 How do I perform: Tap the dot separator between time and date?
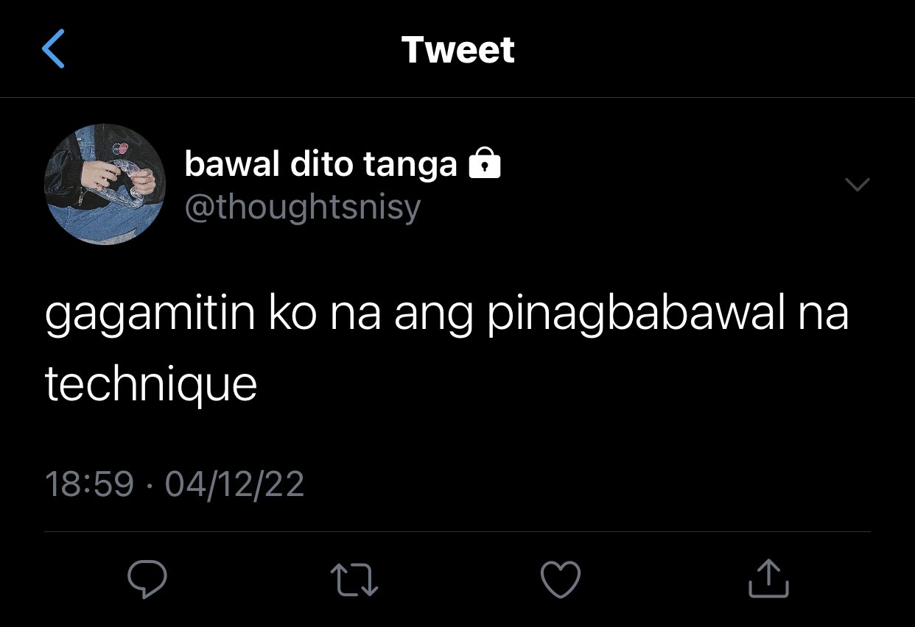click(150, 486)
